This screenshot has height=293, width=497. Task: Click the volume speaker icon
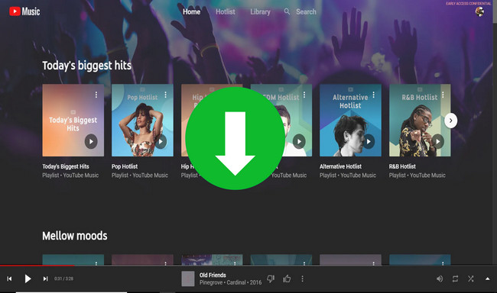coord(440,279)
